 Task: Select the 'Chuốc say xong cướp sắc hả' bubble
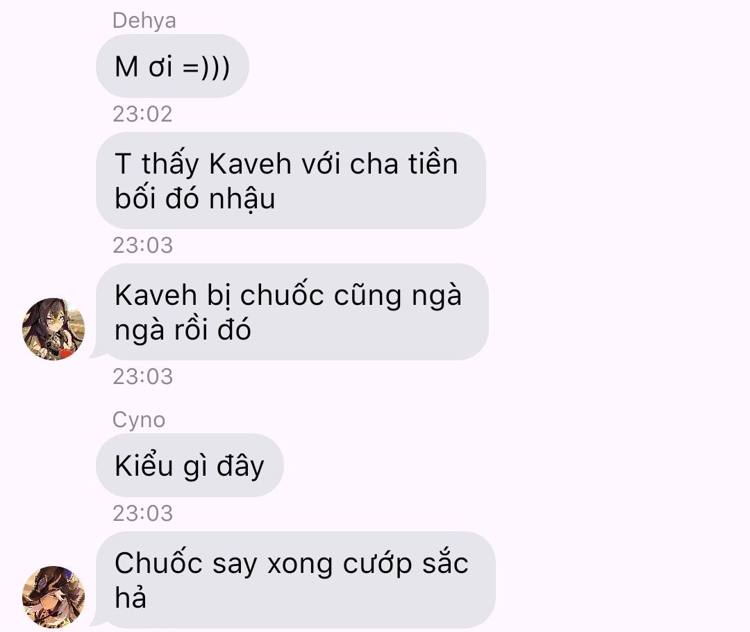[295, 580]
